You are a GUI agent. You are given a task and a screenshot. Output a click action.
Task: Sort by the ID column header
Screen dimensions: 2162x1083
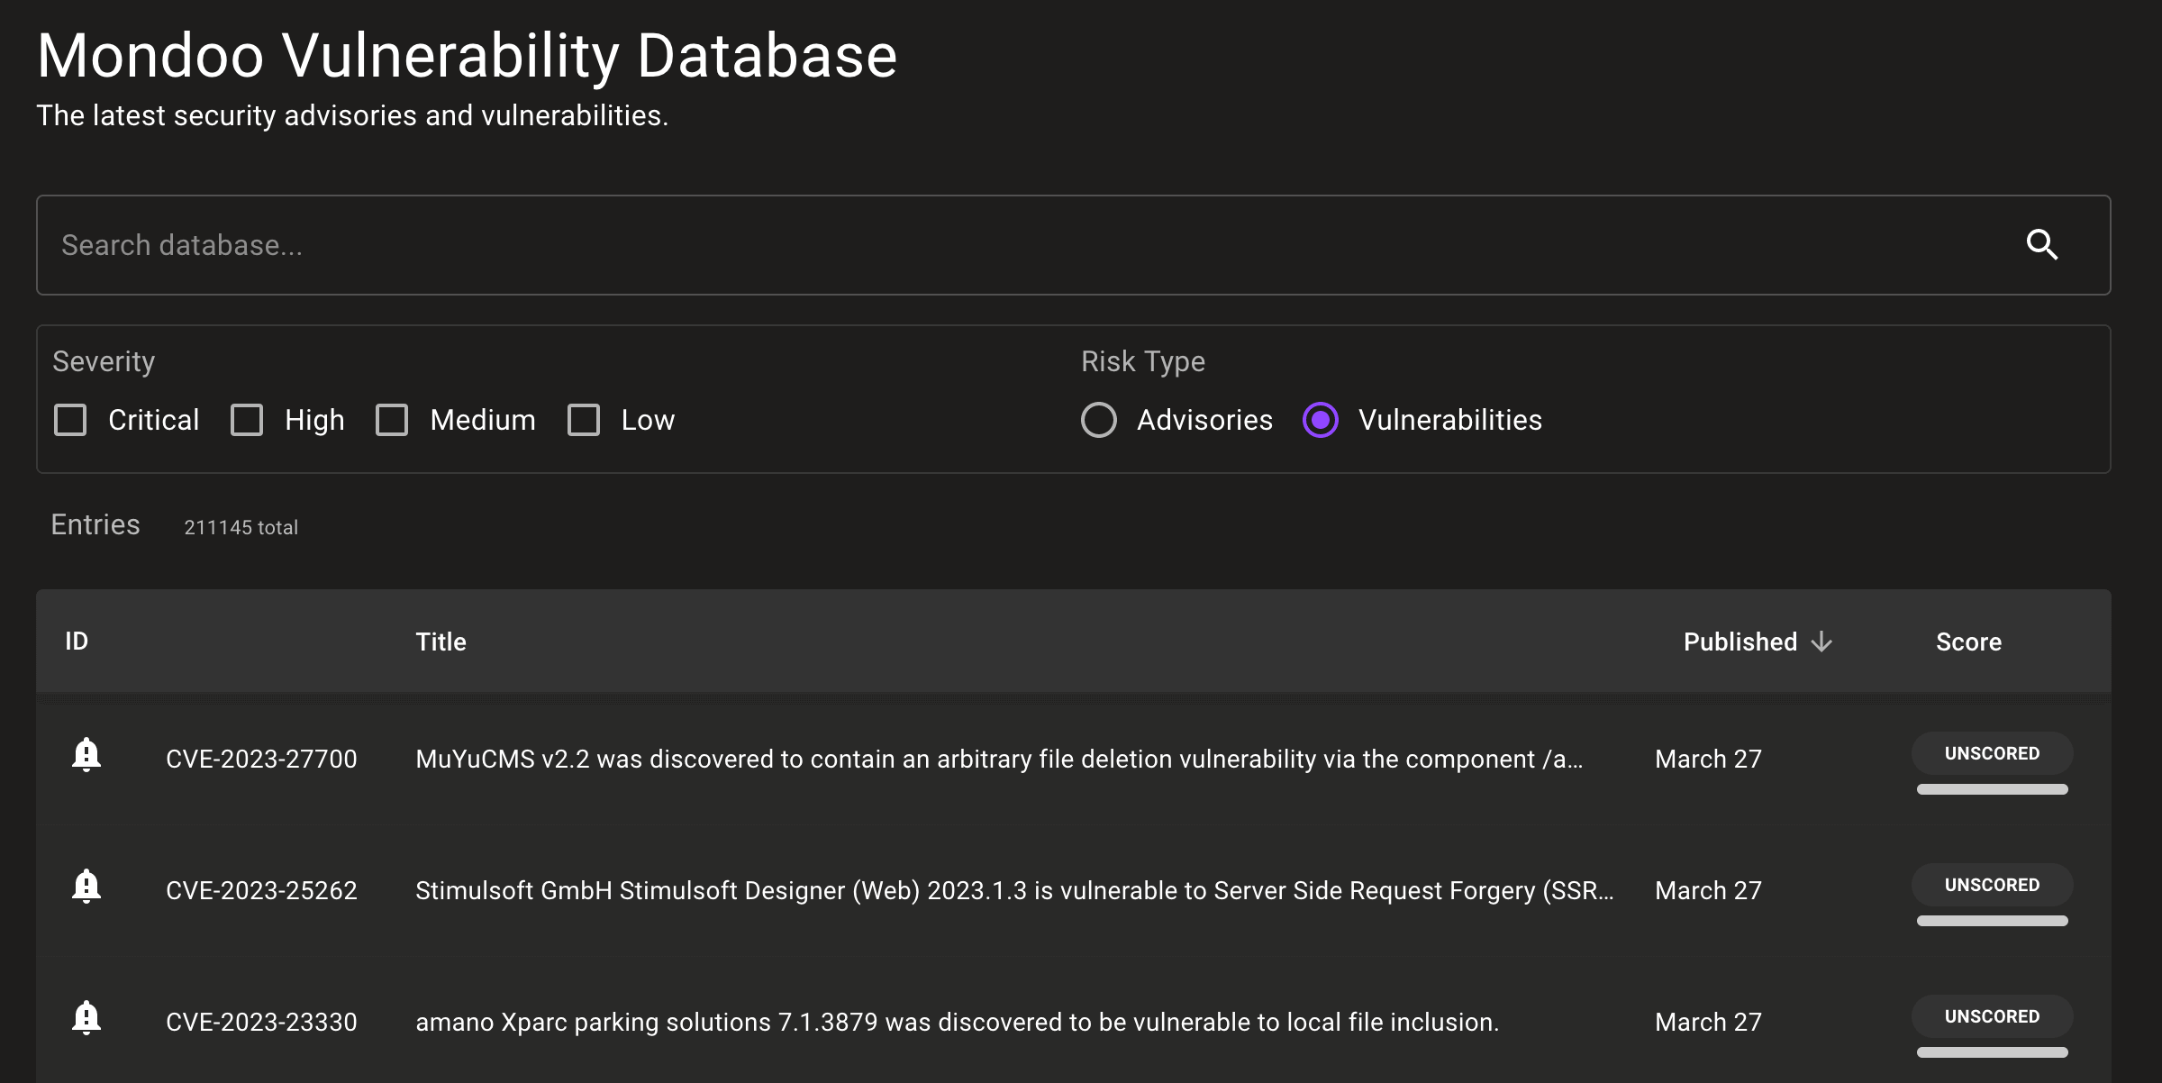pyautogui.click(x=77, y=642)
